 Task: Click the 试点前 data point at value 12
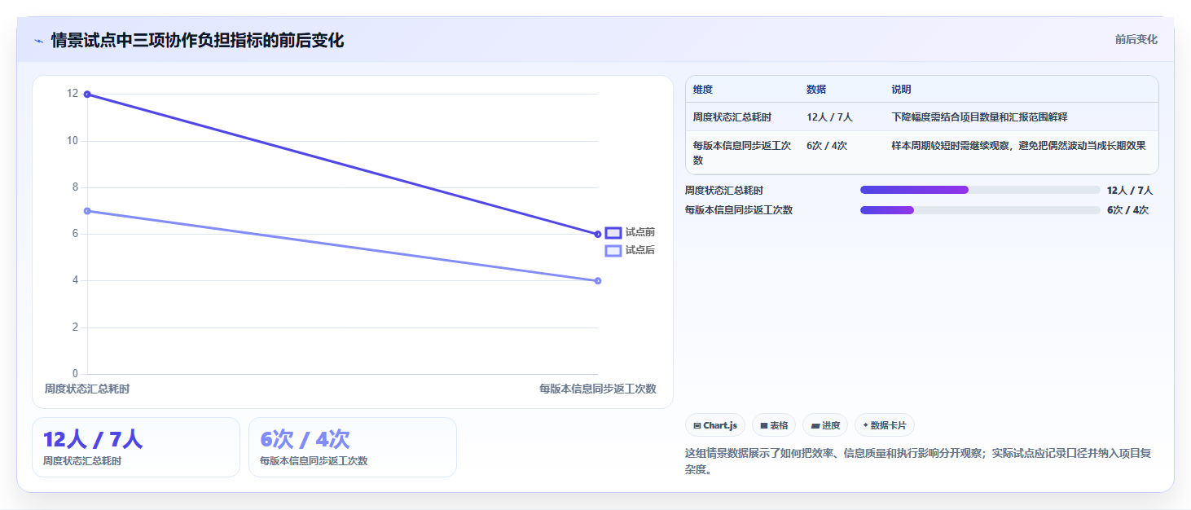click(87, 95)
